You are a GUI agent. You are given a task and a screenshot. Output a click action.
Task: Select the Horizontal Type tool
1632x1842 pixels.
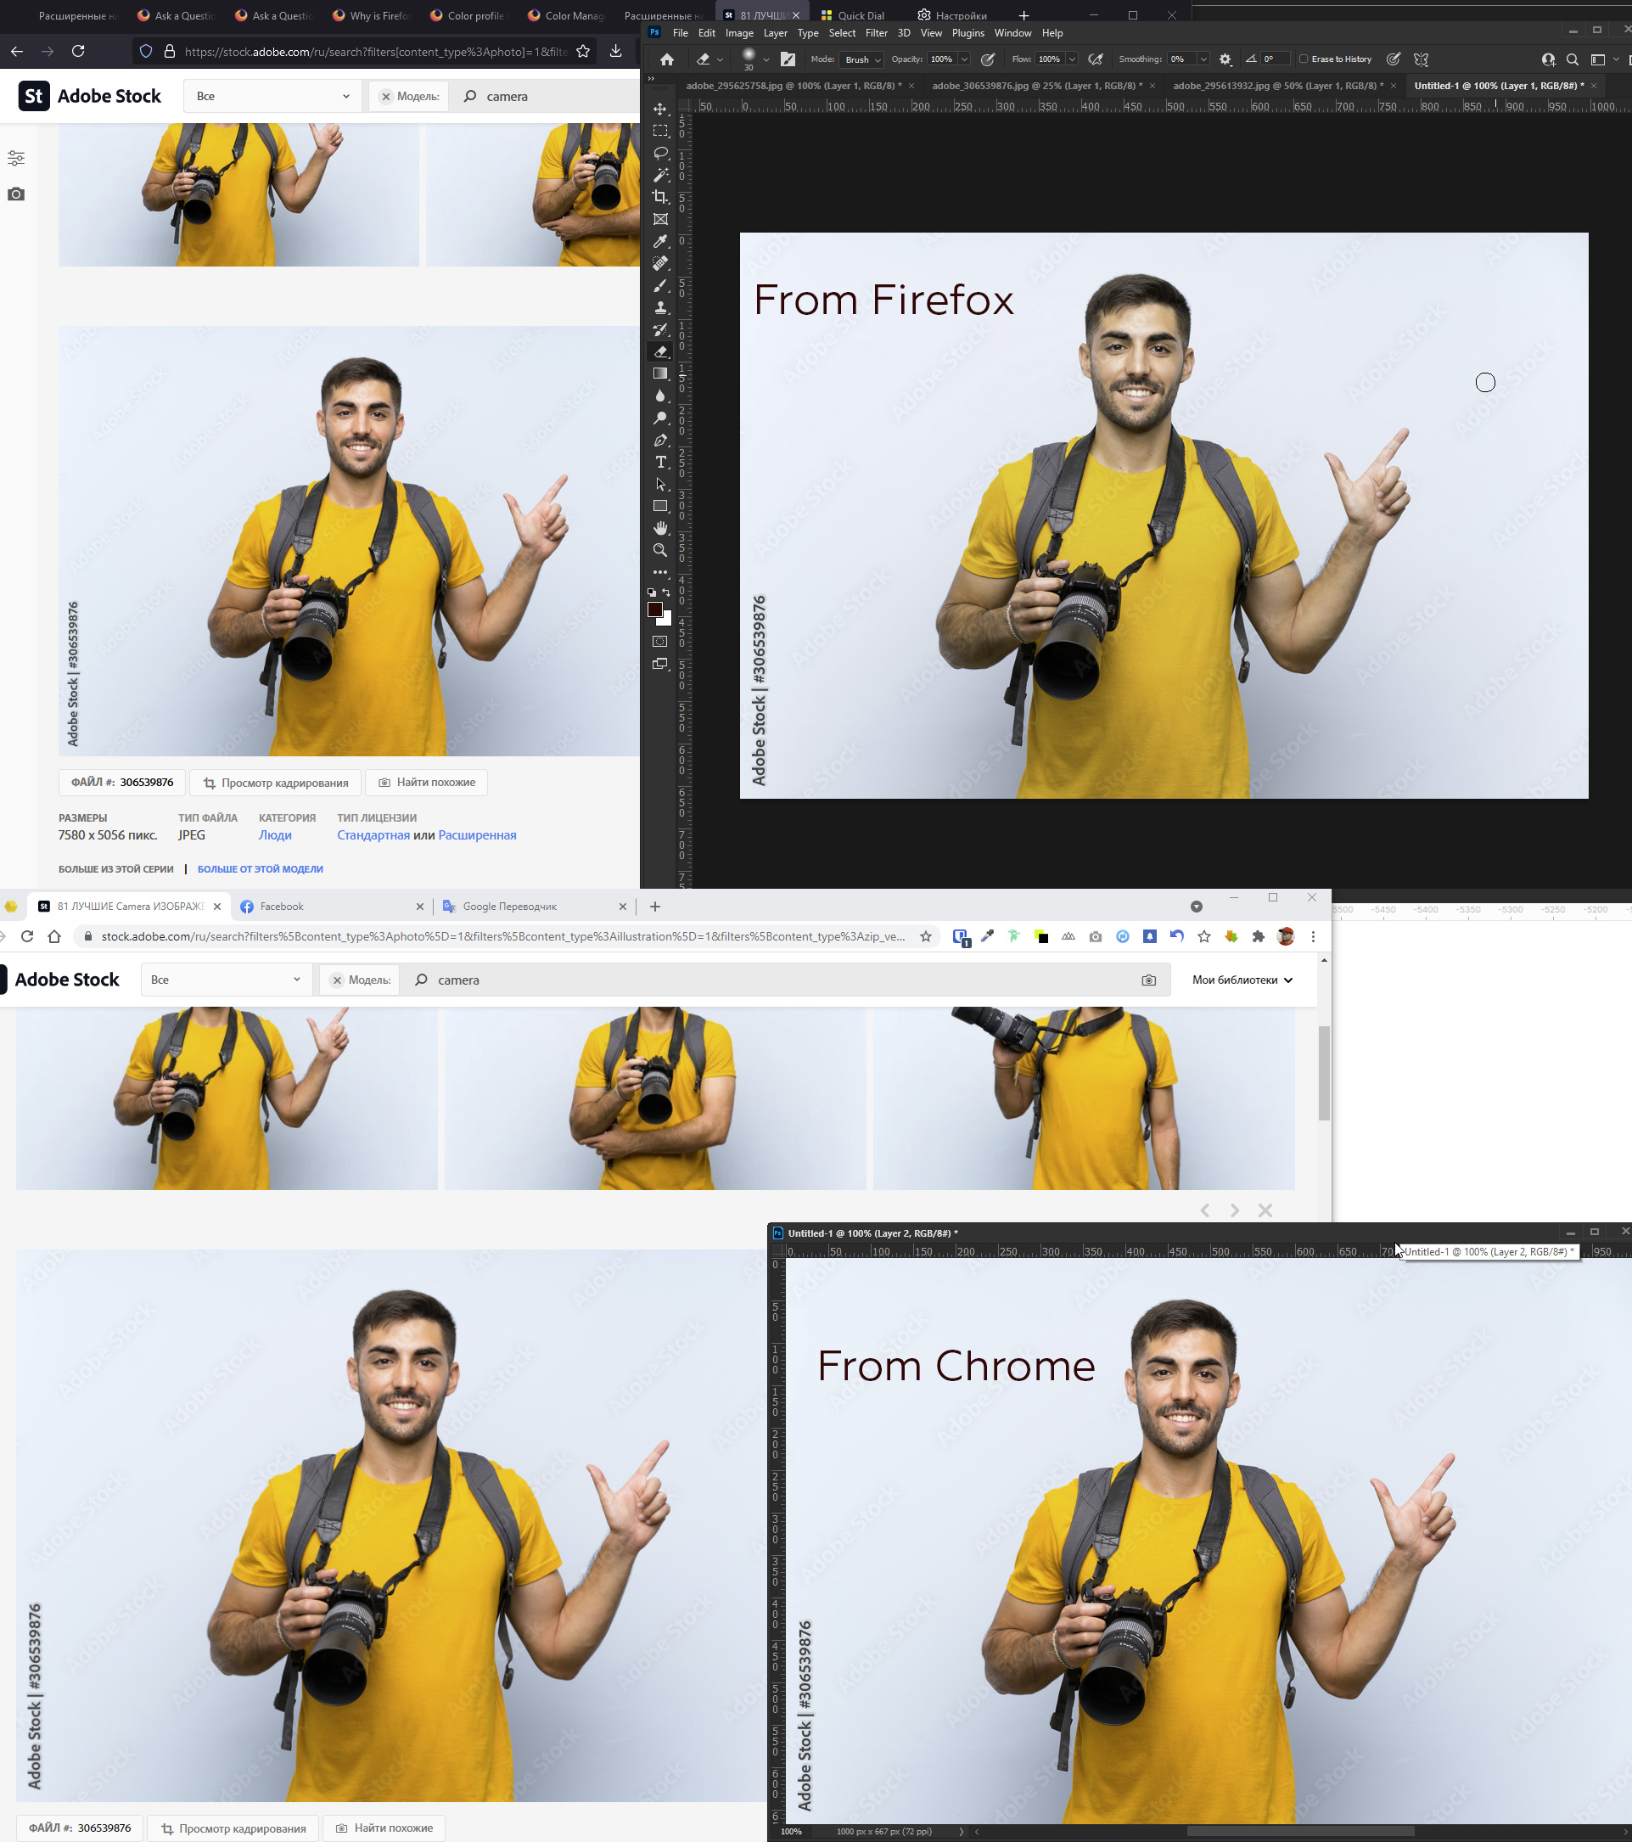point(659,463)
